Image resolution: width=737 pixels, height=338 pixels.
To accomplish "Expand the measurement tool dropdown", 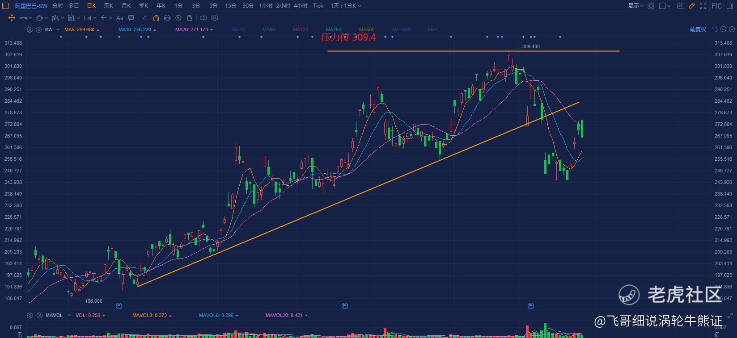I will [x=78, y=18].
